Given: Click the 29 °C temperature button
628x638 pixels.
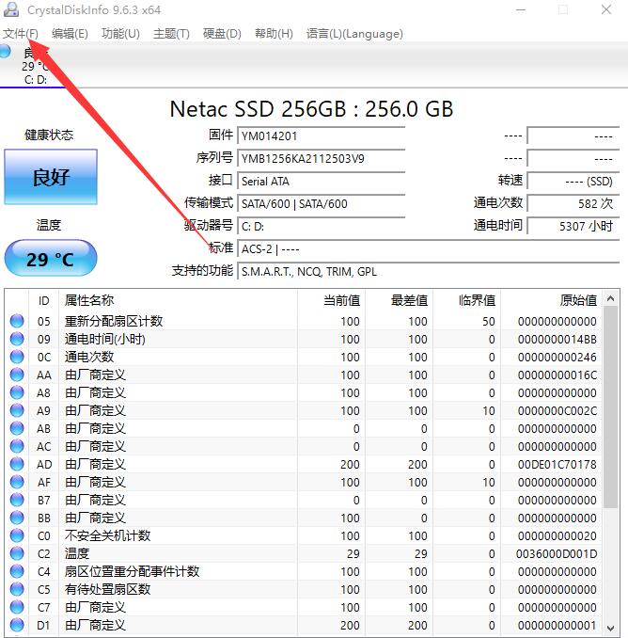Looking at the screenshot, I should point(51,259).
